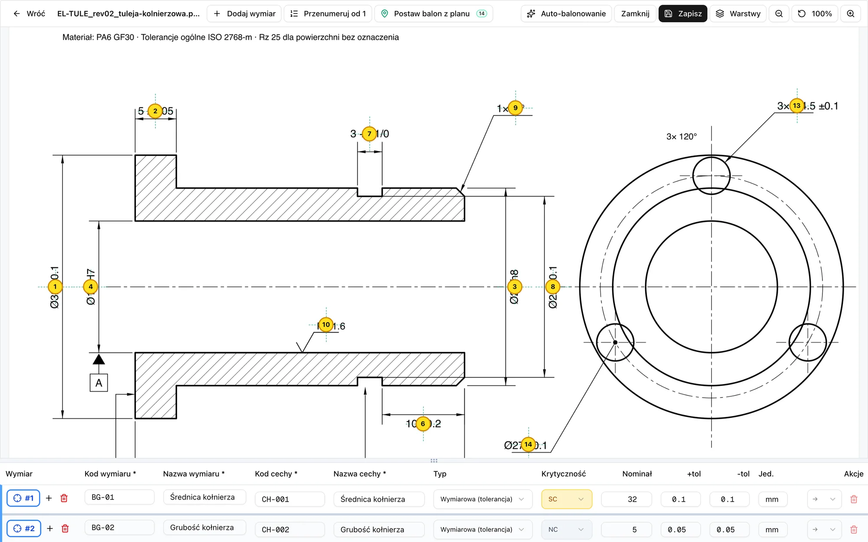Delete row #2 with trash in Akcje column
Viewport: 868px width, 542px height.
pyautogui.click(x=854, y=529)
